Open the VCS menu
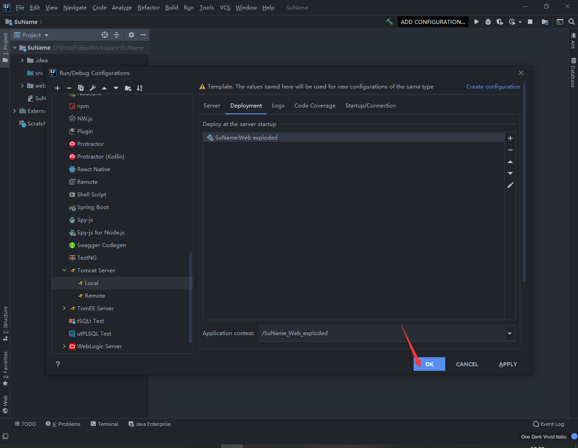The image size is (578, 448). click(225, 7)
